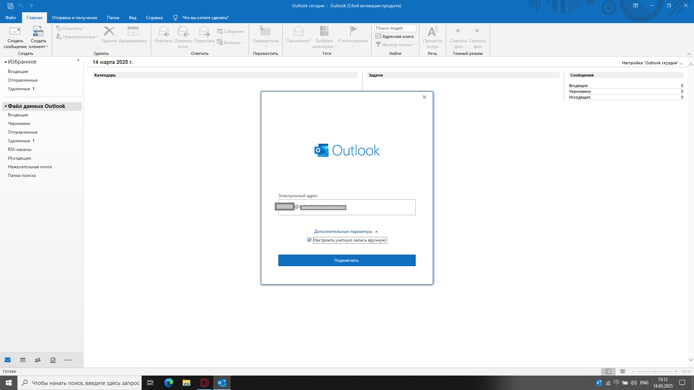
Task: Open Task View on taskbar
Action: click(150, 383)
